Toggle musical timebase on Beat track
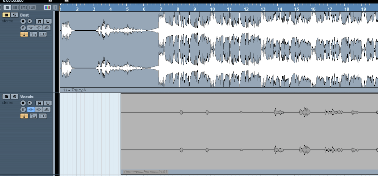 point(24,34)
